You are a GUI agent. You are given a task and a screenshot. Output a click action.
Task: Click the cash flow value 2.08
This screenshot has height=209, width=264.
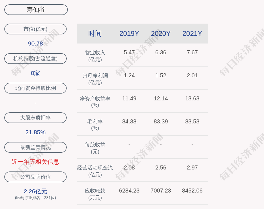coord(129,167)
